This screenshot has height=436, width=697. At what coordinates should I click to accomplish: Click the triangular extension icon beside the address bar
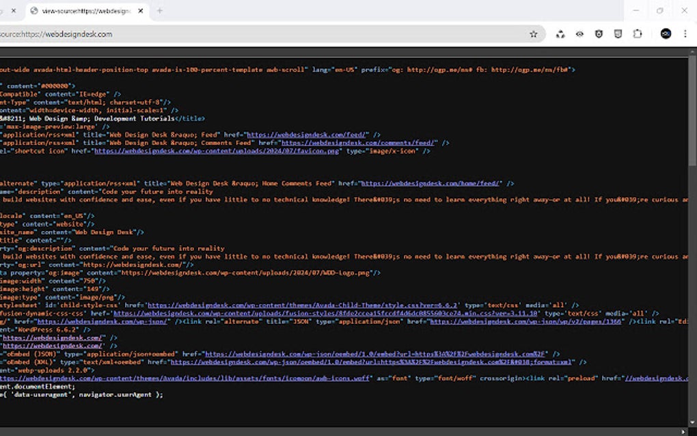tap(560, 33)
